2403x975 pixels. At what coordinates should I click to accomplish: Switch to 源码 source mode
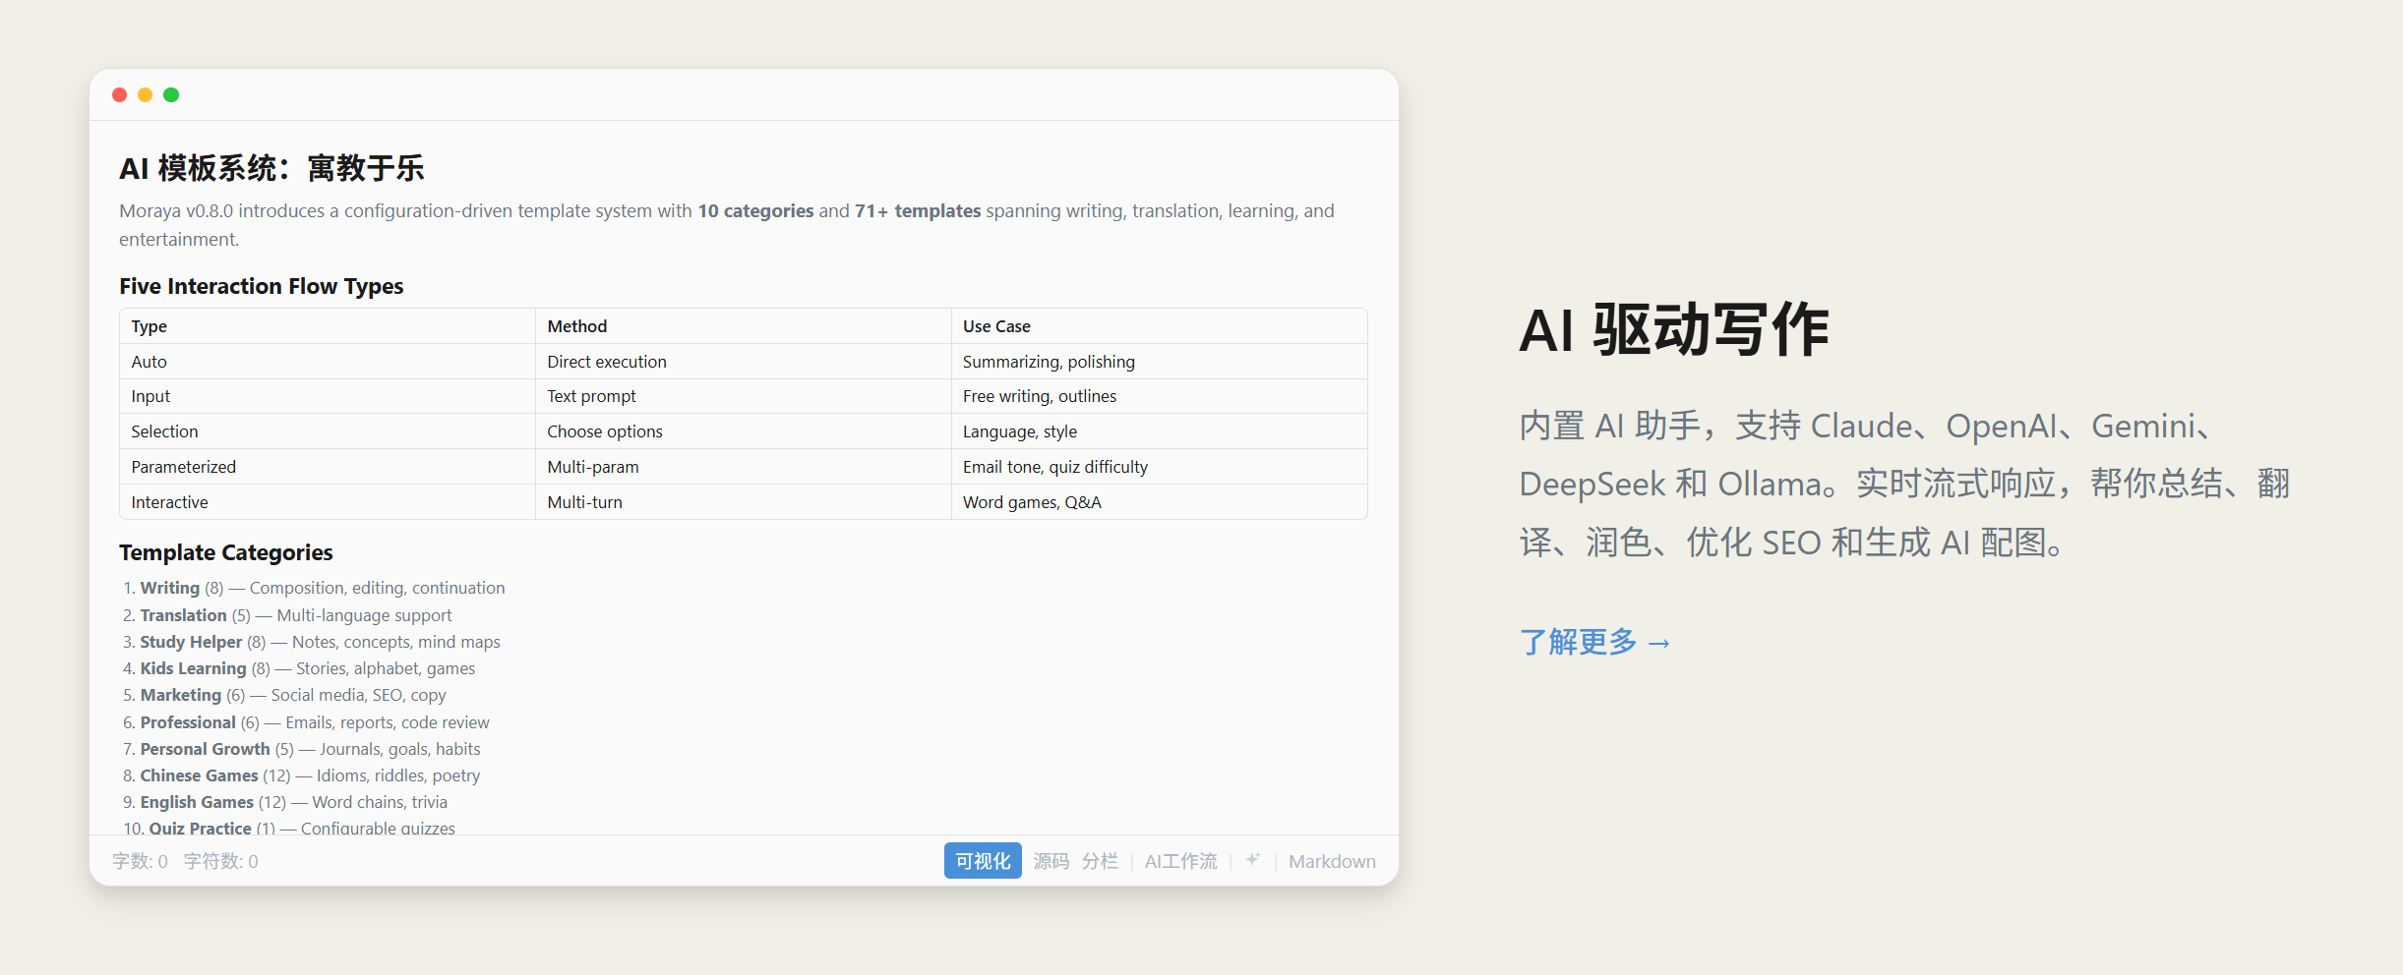1051,861
